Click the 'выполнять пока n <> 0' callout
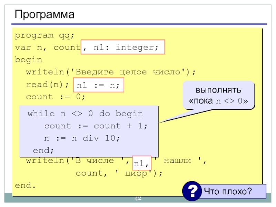The height and width of the screenshot is (207, 276). tap(218, 96)
